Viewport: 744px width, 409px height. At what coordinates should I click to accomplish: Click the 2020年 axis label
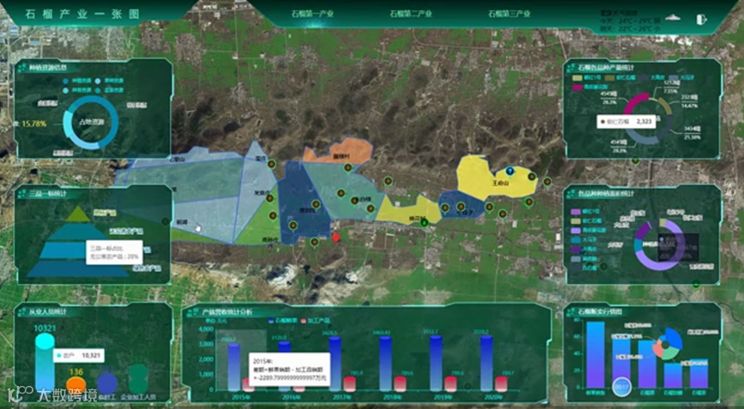pyautogui.click(x=493, y=397)
